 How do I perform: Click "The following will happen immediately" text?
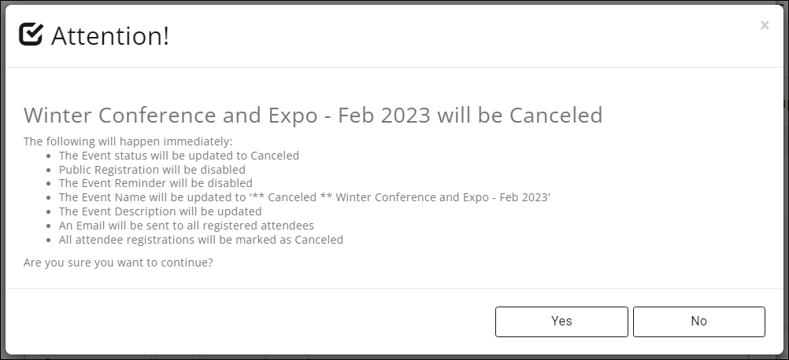(128, 141)
